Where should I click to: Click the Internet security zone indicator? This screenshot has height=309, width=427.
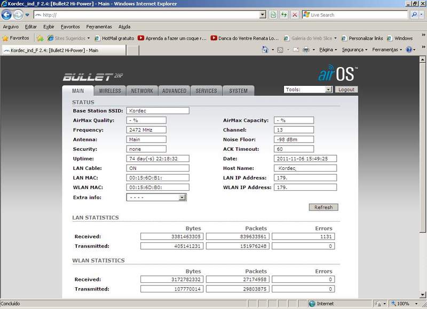[321, 304]
